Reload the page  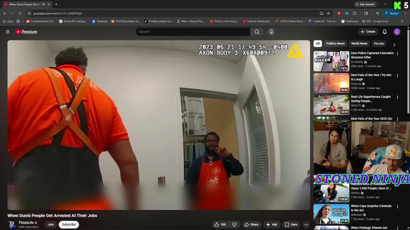[20, 13]
